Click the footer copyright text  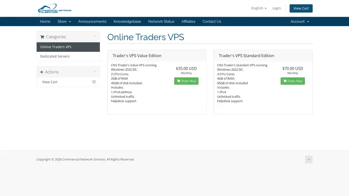(x=86, y=159)
